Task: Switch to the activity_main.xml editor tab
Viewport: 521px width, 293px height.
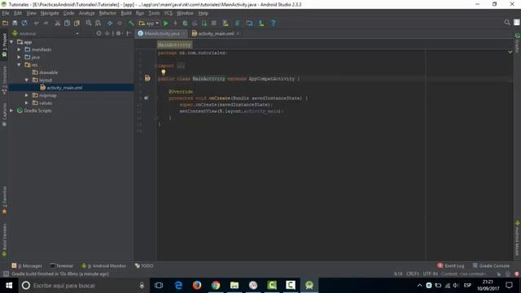Action: (216, 33)
